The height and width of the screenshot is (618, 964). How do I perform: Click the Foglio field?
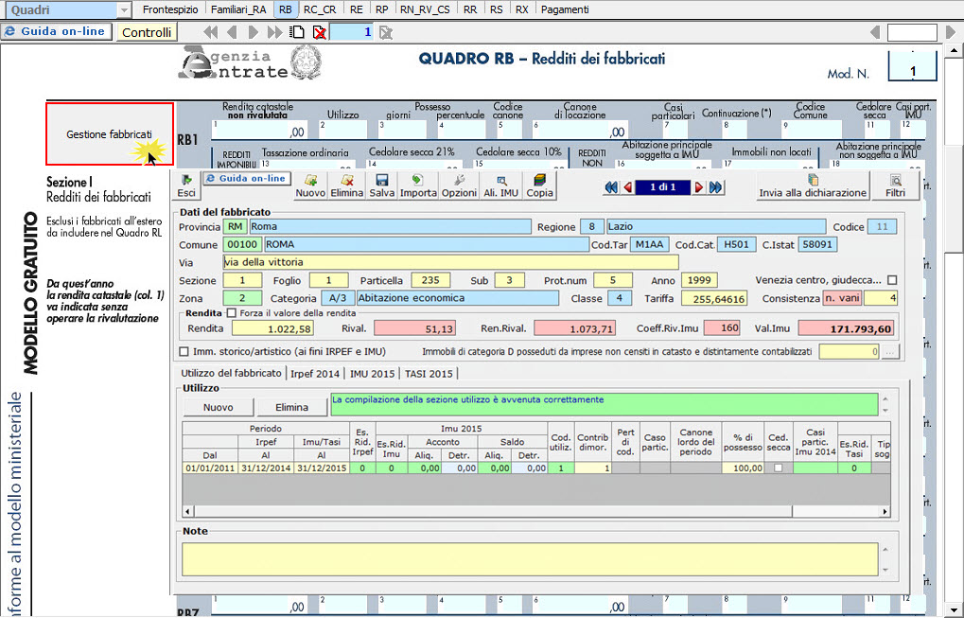click(328, 280)
